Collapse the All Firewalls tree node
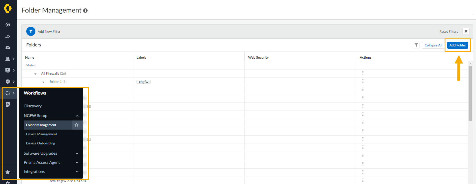The height and width of the screenshot is (184, 476). coord(35,74)
